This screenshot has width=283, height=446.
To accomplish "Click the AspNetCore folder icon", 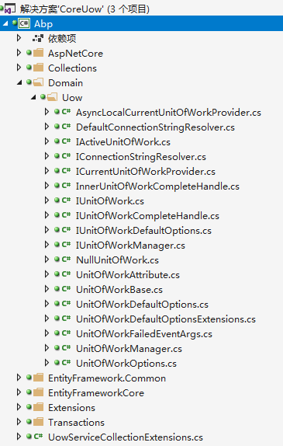I will [38, 53].
